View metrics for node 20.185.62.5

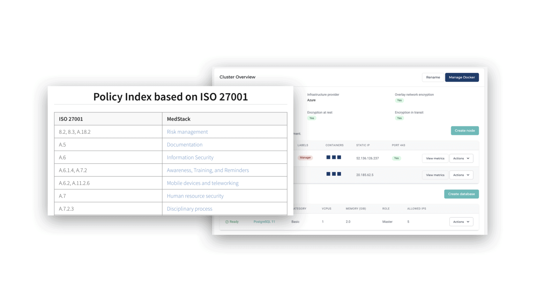click(x=435, y=175)
